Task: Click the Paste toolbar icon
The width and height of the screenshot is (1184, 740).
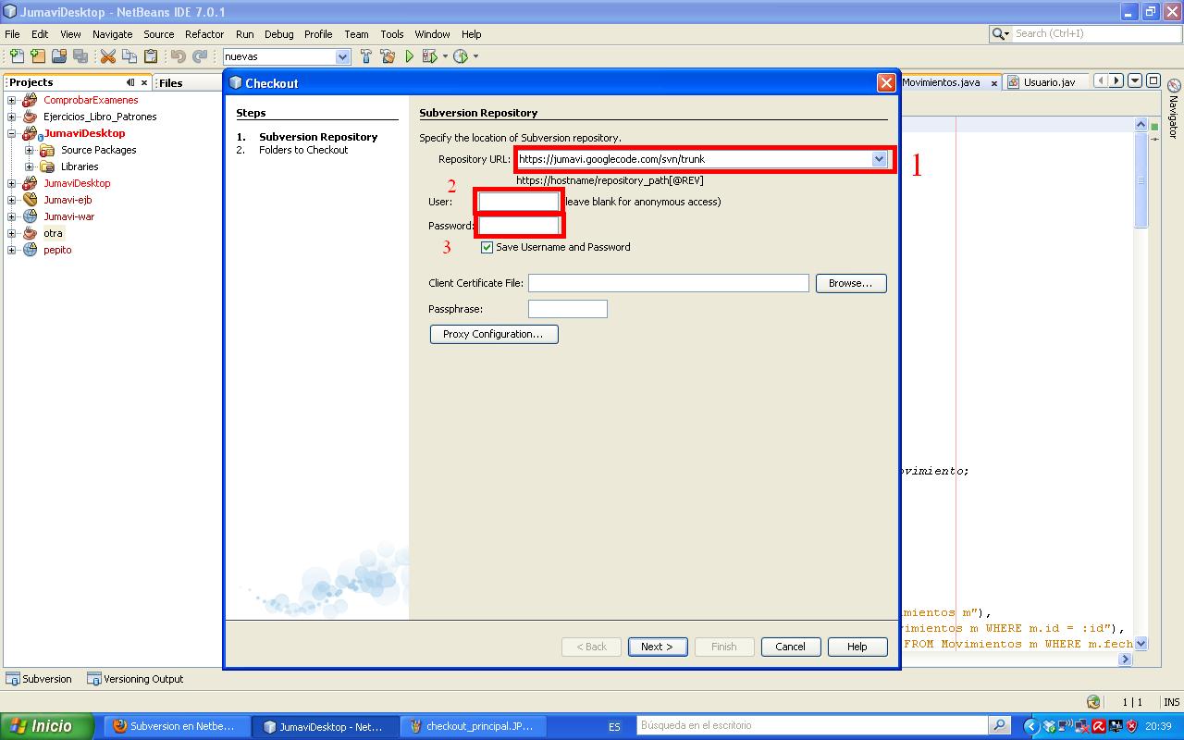Action: pos(150,55)
